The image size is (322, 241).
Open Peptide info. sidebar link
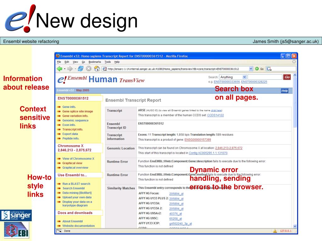point(71,138)
